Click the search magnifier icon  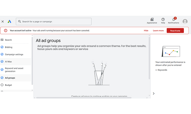[20, 22]
